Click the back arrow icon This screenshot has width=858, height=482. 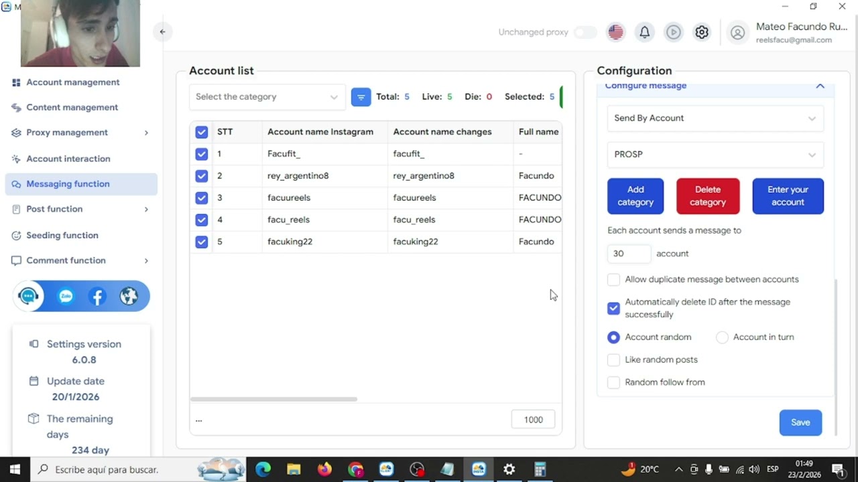pos(162,31)
